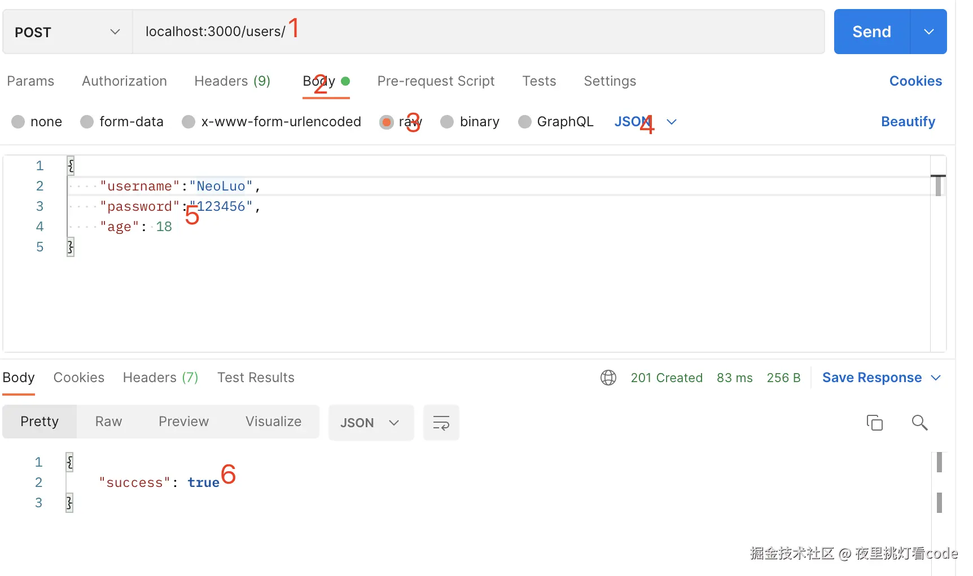Screen dimensions: 973x576
Task: Open the response Test Results tab
Action: (256, 378)
